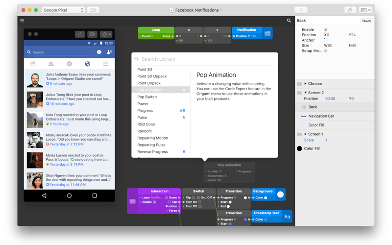Select Pulse in library list
This screenshot has width=392, height=245.
tap(161, 118)
